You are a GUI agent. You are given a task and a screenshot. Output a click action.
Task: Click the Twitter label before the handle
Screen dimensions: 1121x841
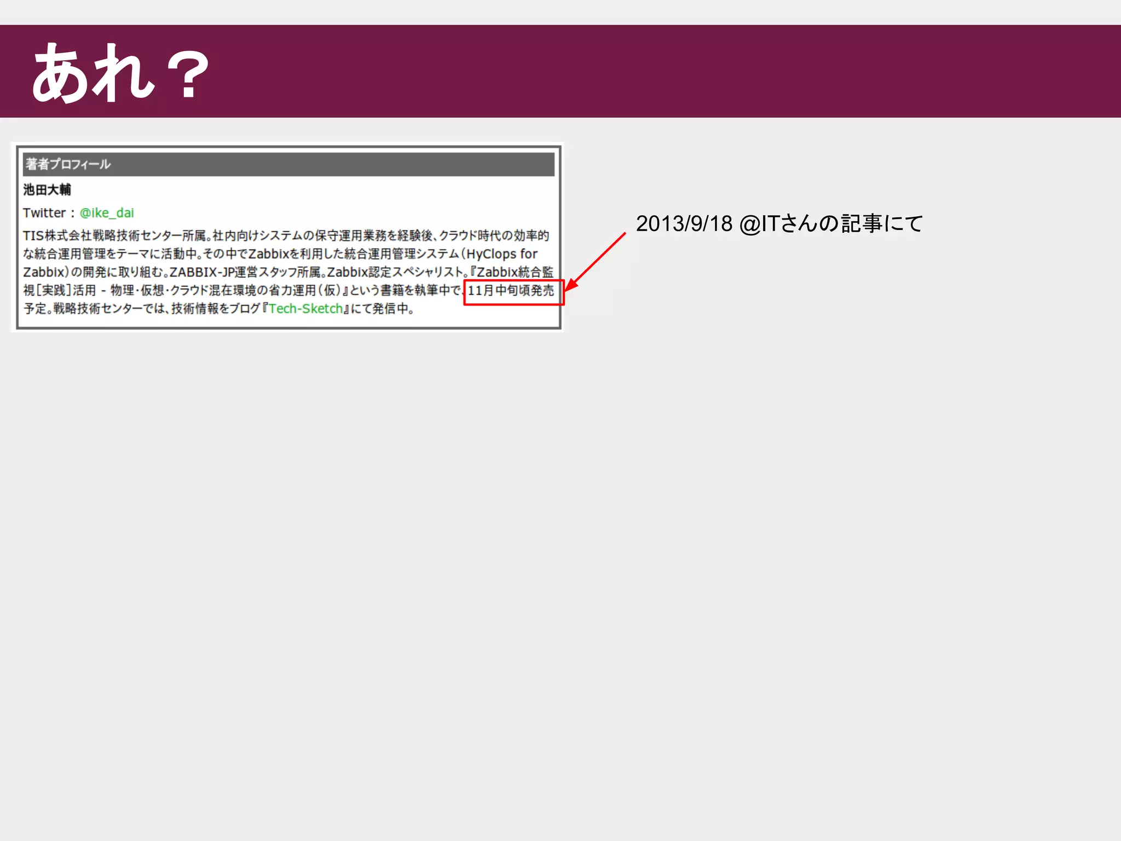[x=44, y=213]
